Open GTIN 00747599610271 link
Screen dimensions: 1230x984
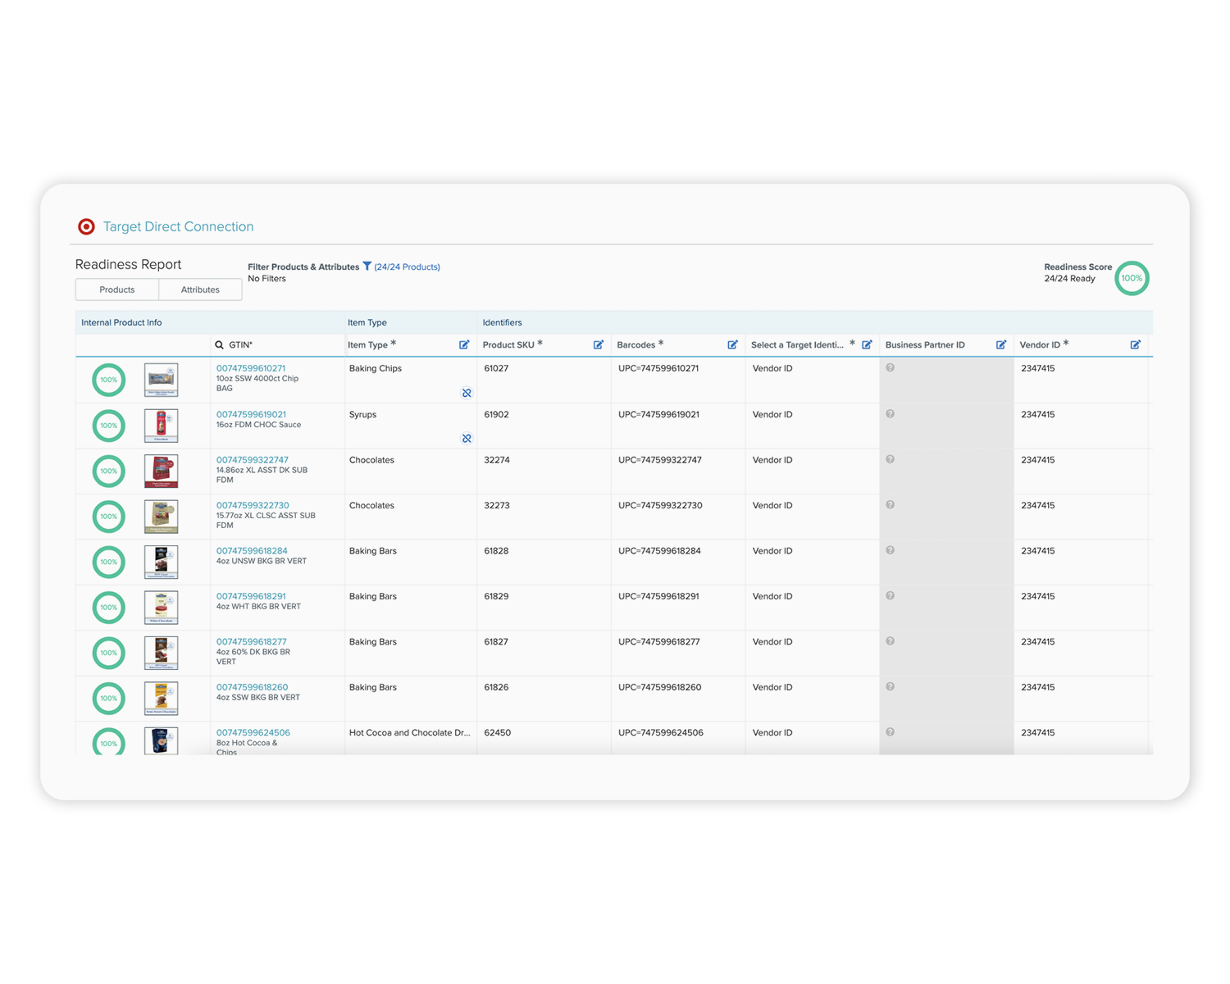tap(251, 368)
